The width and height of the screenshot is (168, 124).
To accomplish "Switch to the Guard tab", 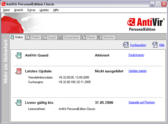I will 50,38.
